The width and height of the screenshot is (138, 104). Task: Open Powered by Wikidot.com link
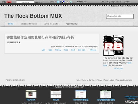(15, 80)
